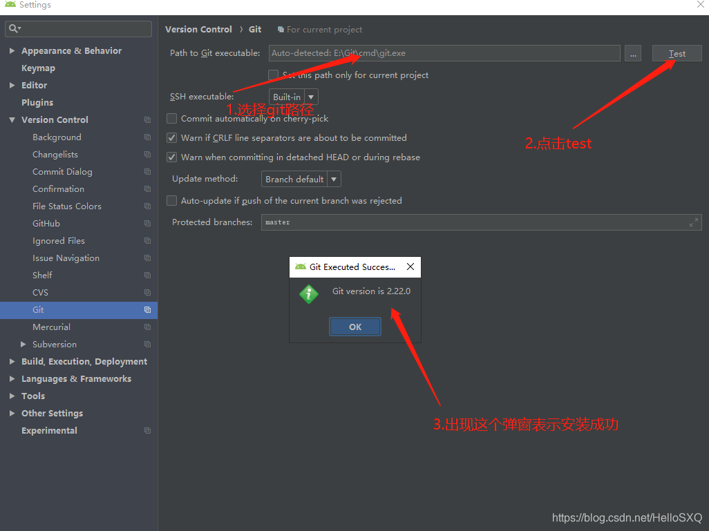Click project-level icon beside Experimental row
The height and width of the screenshot is (531, 709).
[147, 431]
